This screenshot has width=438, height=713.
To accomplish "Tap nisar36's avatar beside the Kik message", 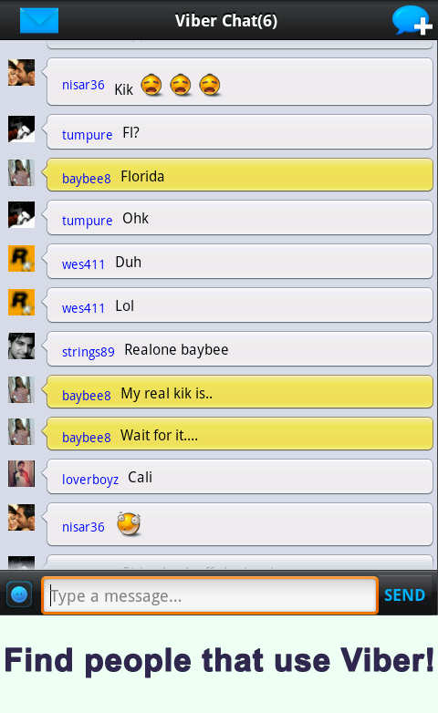I will 21,73.
